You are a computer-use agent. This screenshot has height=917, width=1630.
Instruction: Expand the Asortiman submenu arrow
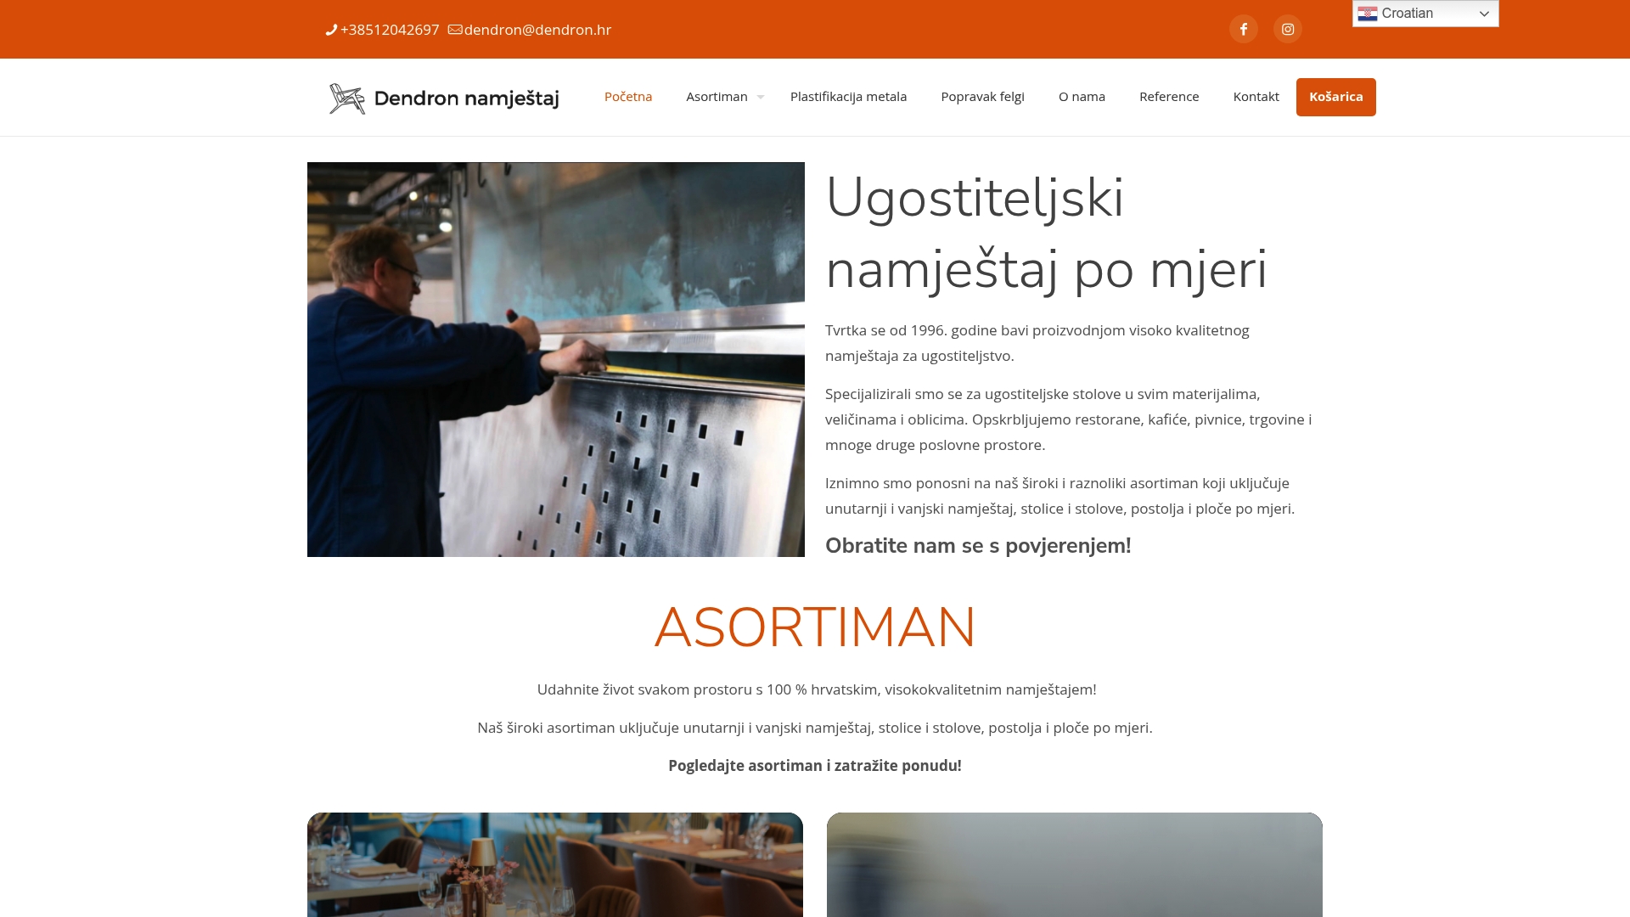point(761,97)
